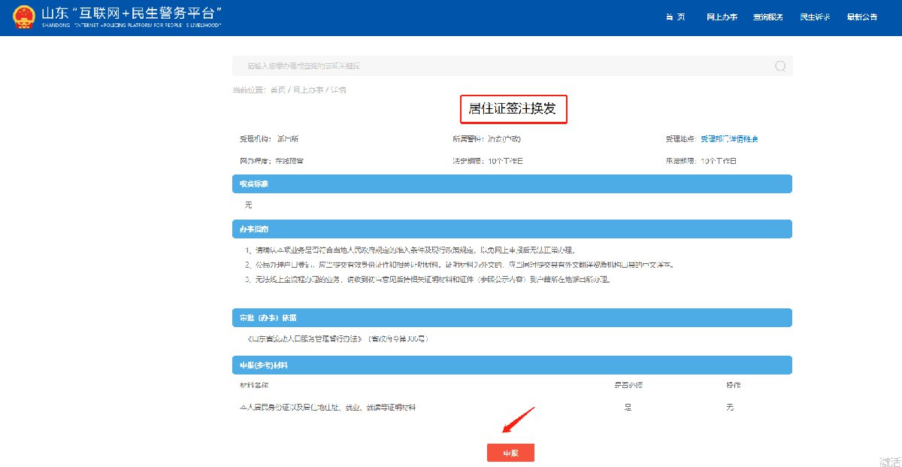Click the 居住证签注换发 page title

[x=513, y=109]
